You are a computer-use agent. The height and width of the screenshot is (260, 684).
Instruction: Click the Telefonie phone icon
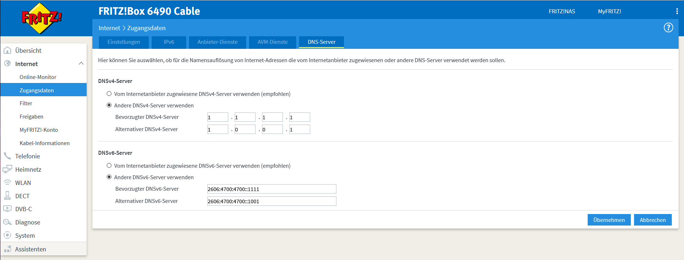point(7,156)
